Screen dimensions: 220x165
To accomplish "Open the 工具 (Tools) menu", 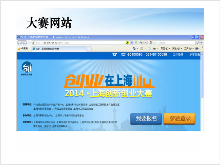I will (x=189, y=49).
